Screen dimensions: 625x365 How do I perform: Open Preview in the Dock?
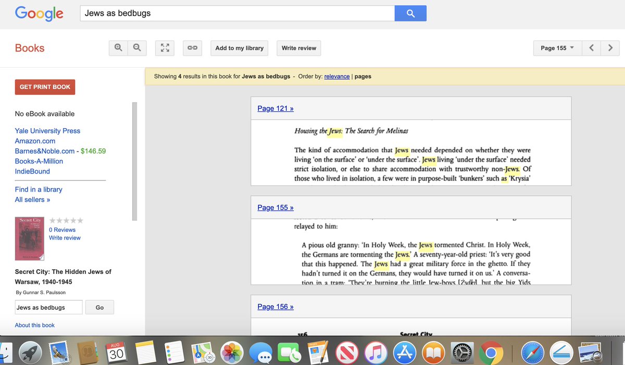[x=591, y=354]
